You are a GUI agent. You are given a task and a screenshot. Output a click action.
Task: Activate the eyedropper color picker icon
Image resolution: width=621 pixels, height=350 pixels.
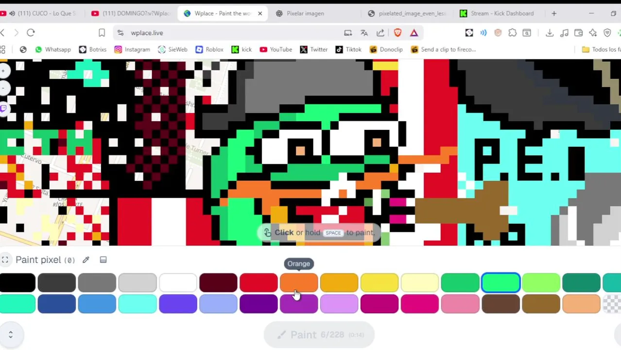(86, 260)
